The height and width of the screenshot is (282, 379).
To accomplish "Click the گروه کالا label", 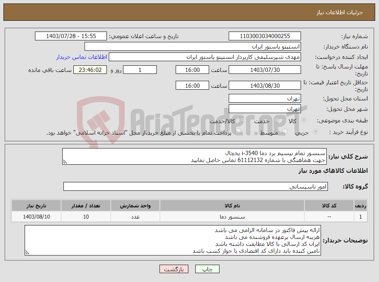I will (355, 187).
